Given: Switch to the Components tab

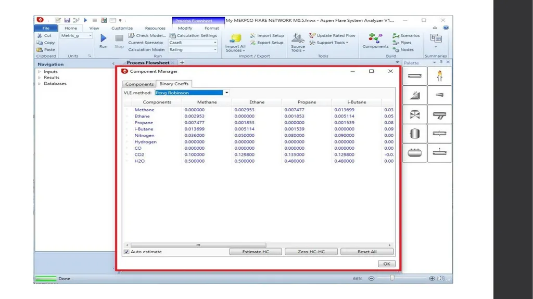Looking at the screenshot, I should tap(139, 84).
